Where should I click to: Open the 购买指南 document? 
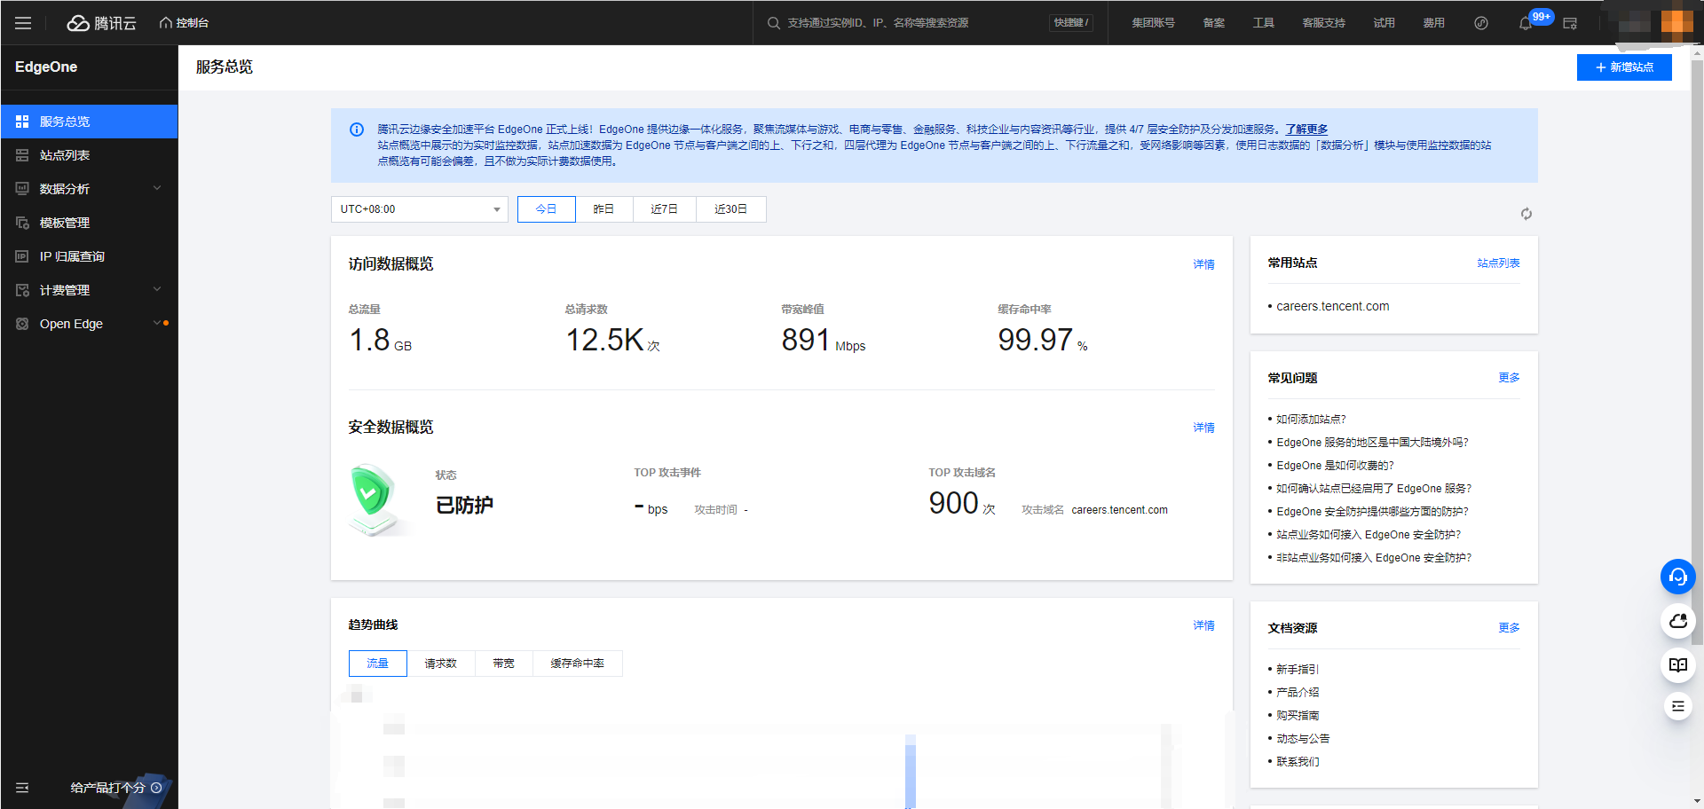(1298, 716)
